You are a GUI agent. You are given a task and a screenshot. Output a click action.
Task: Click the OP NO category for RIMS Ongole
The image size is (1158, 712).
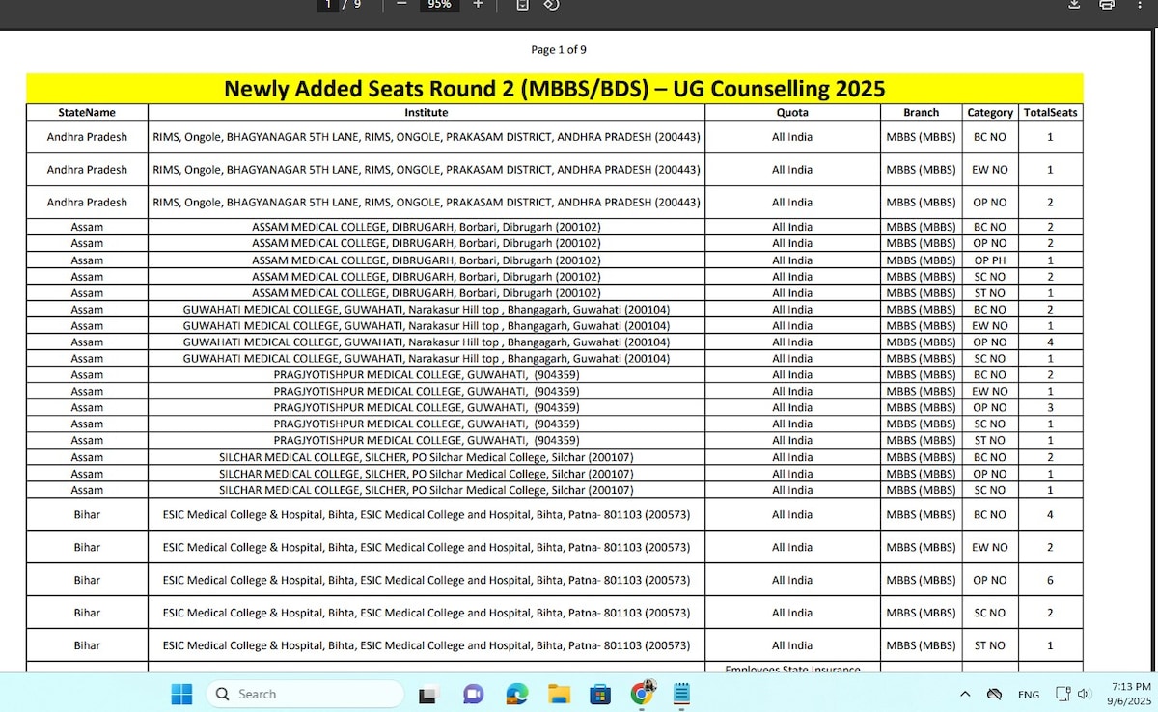point(990,203)
